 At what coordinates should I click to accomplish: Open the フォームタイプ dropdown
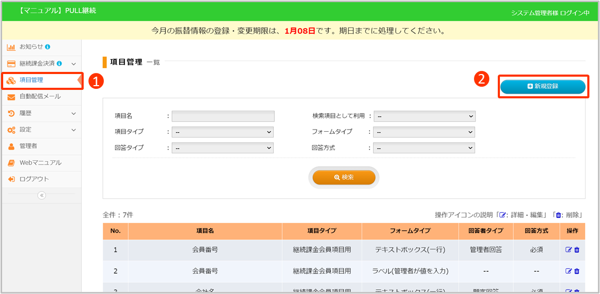tap(424, 132)
